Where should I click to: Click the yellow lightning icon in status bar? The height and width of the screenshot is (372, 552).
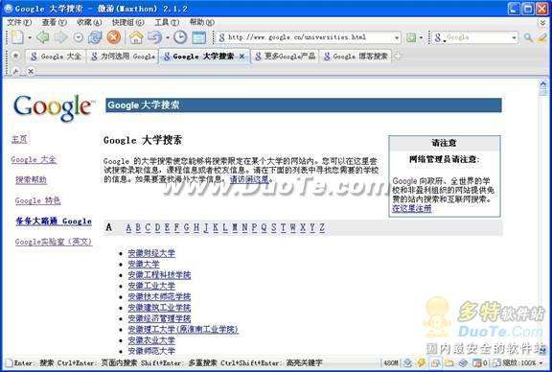(421, 362)
